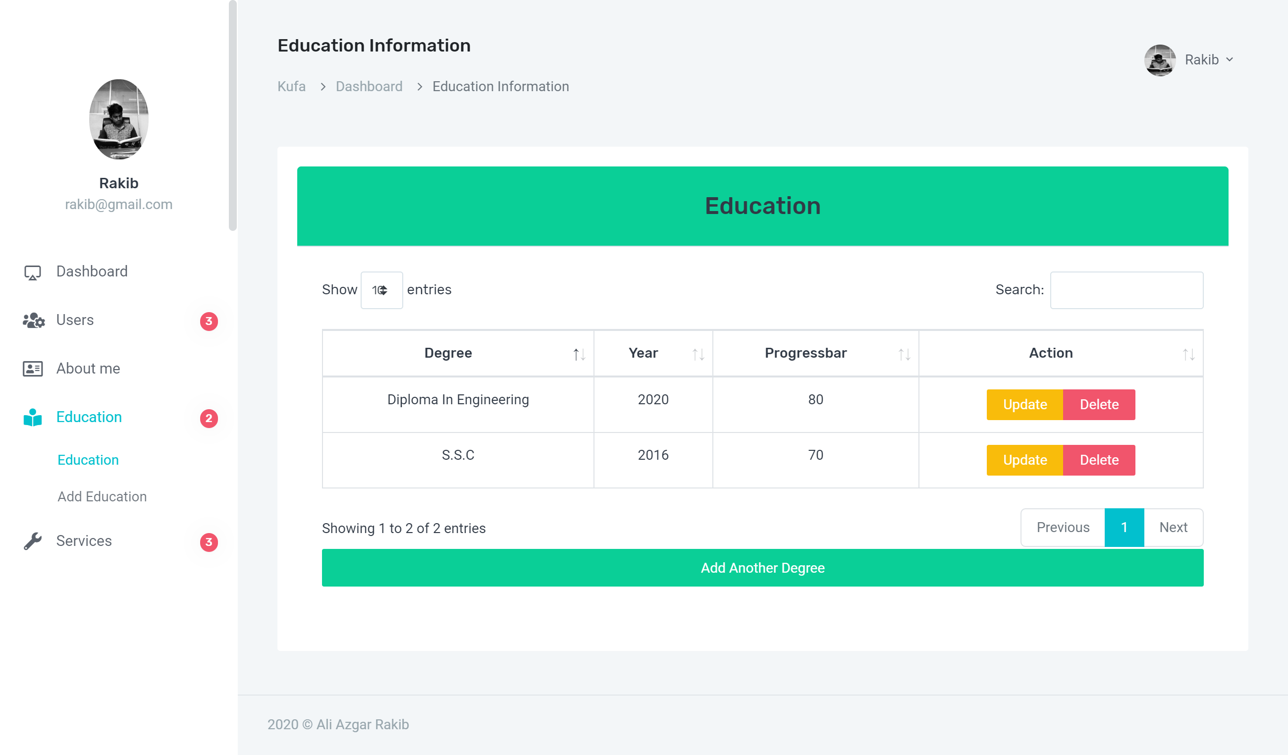Delete the S.S.C degree entry
Viewport: 1288px width, 755px height.
point(1098,460)
